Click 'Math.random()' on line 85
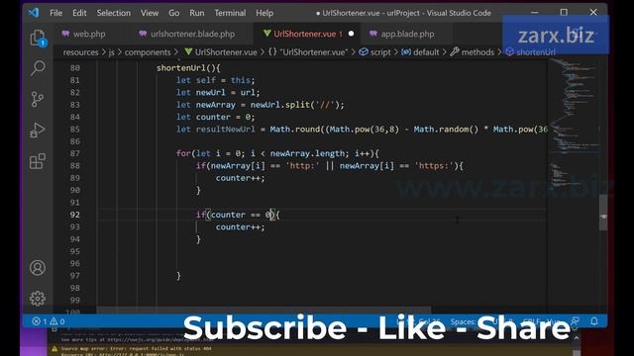Screen dimensions: 634x356 (x=446, y=130)
